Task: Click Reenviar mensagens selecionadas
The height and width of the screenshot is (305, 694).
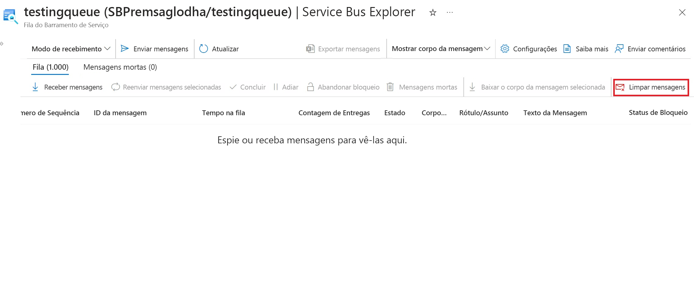Action: pyautogui.click(x=166, y=87)
